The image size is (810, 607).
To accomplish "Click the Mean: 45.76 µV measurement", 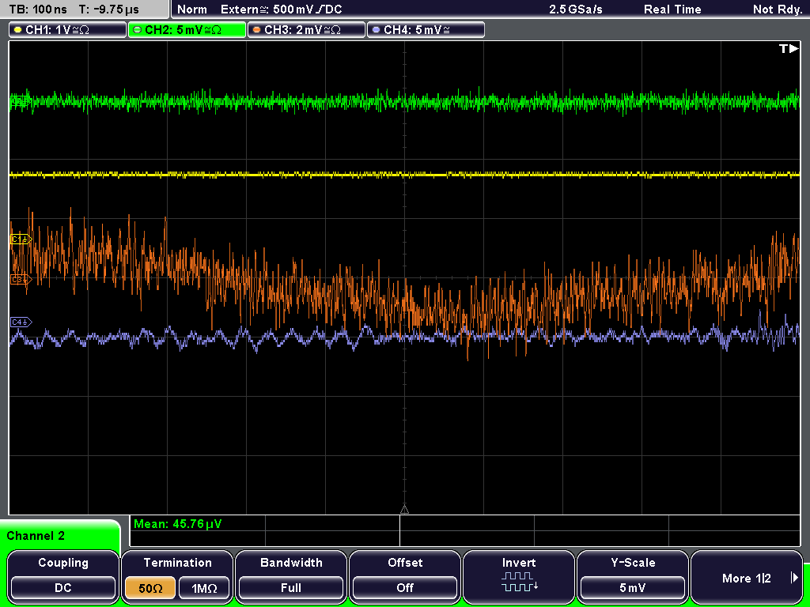I will pos(178,524).
